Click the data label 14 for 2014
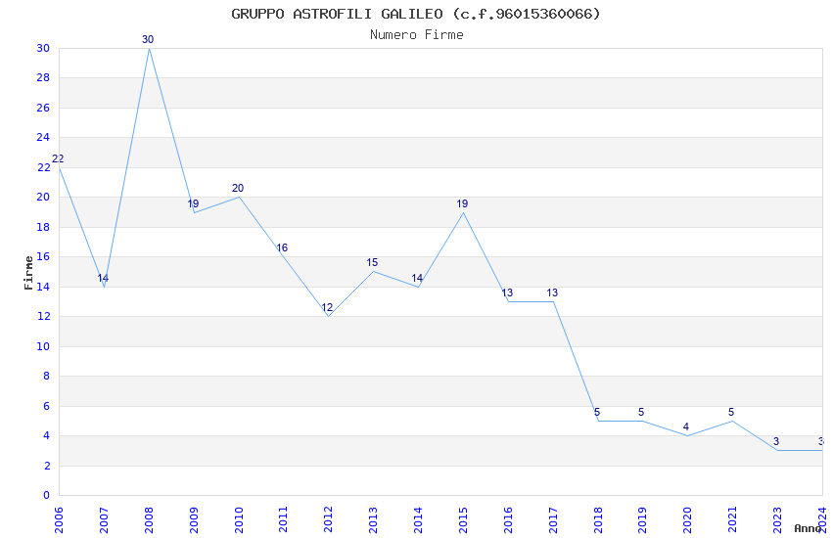Image resolution: width=832 pixels, height=538 pixels. click(417, 278)
